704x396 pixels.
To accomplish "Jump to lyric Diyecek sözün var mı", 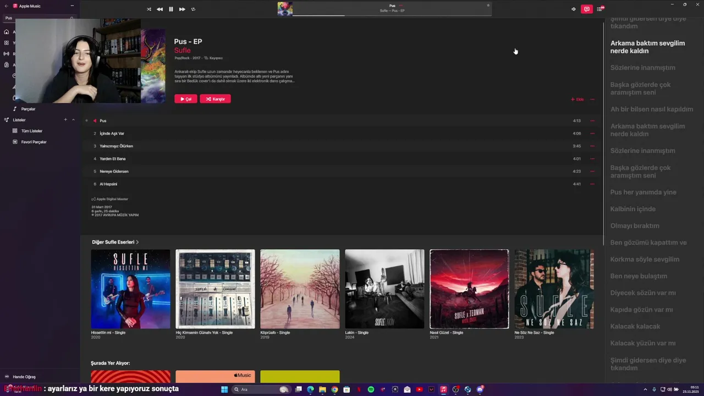I will click(643, 293).
